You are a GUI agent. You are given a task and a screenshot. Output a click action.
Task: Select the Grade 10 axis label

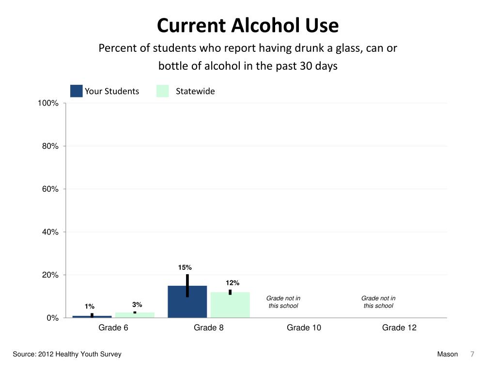click(304, 328)
